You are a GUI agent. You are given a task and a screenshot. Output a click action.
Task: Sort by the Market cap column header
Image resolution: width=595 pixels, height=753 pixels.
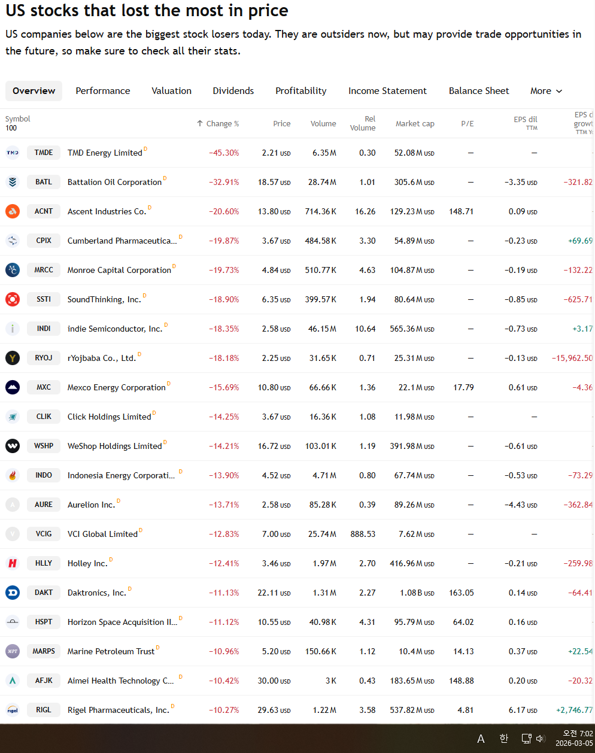pos(415,124)
